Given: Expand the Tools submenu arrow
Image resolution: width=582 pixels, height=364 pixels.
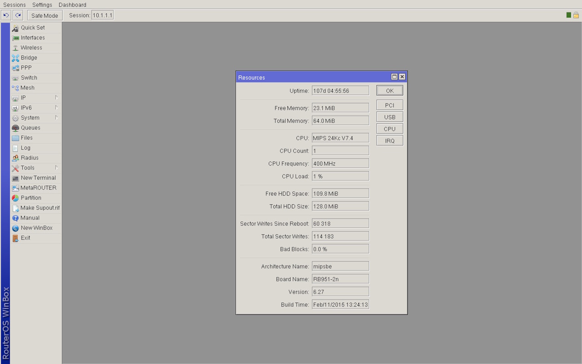Looking at the screenshot, I should click(56, 167).
